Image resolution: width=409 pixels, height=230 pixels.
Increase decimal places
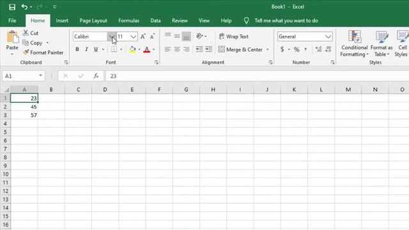(318, 49)
